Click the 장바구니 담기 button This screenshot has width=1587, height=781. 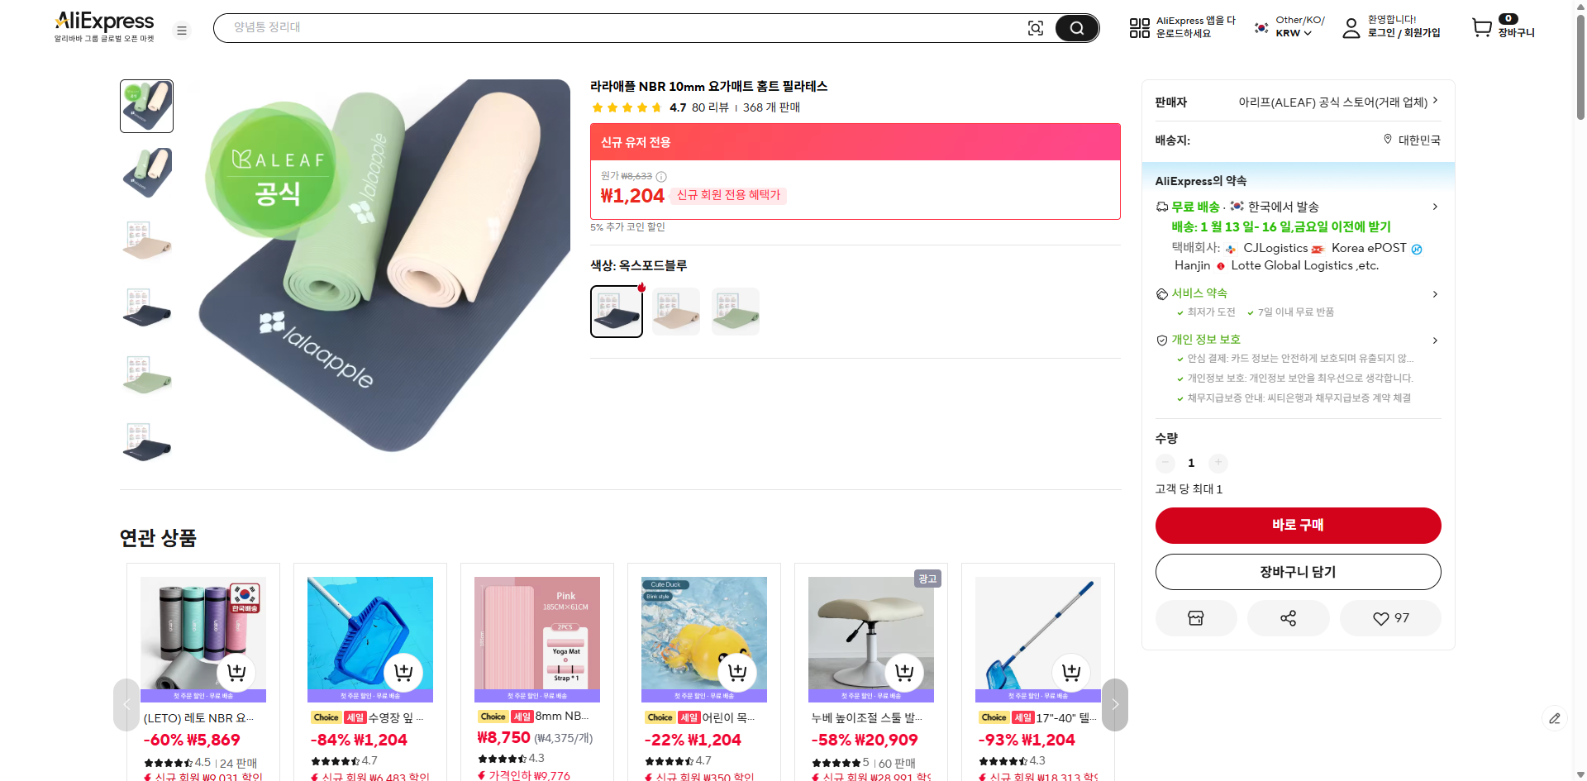pos(1298,572)
